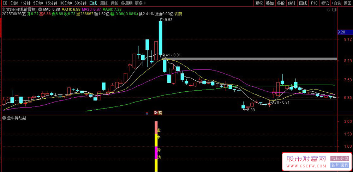353x172 pixels.
Task: Click the 返回 back button
Action: coord(348,3)
